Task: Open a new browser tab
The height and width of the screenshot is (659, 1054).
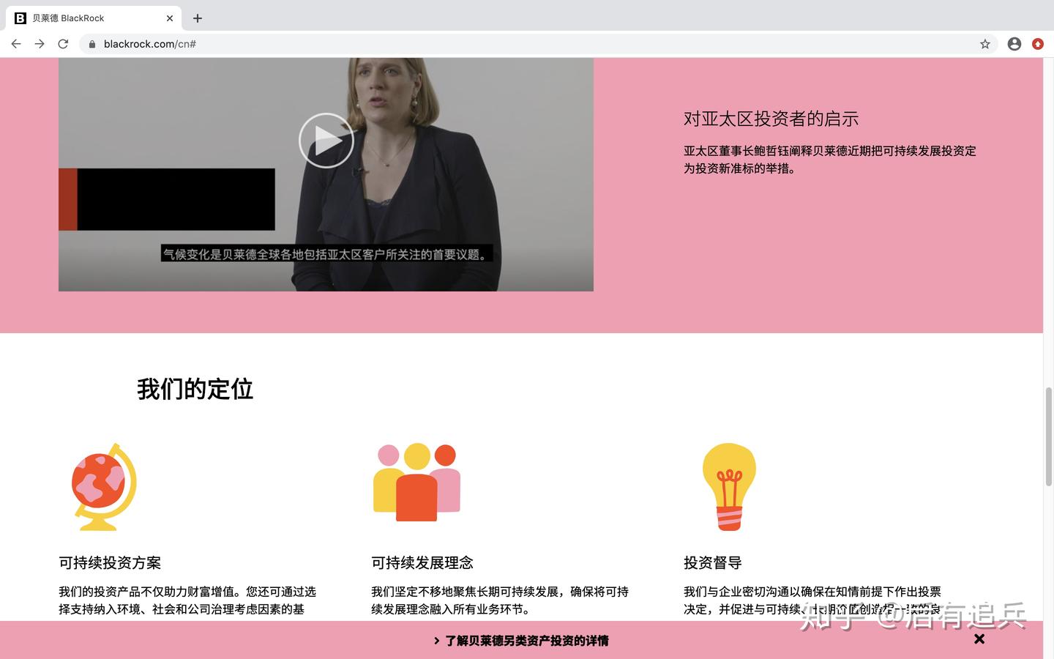Action: point(197,18)
